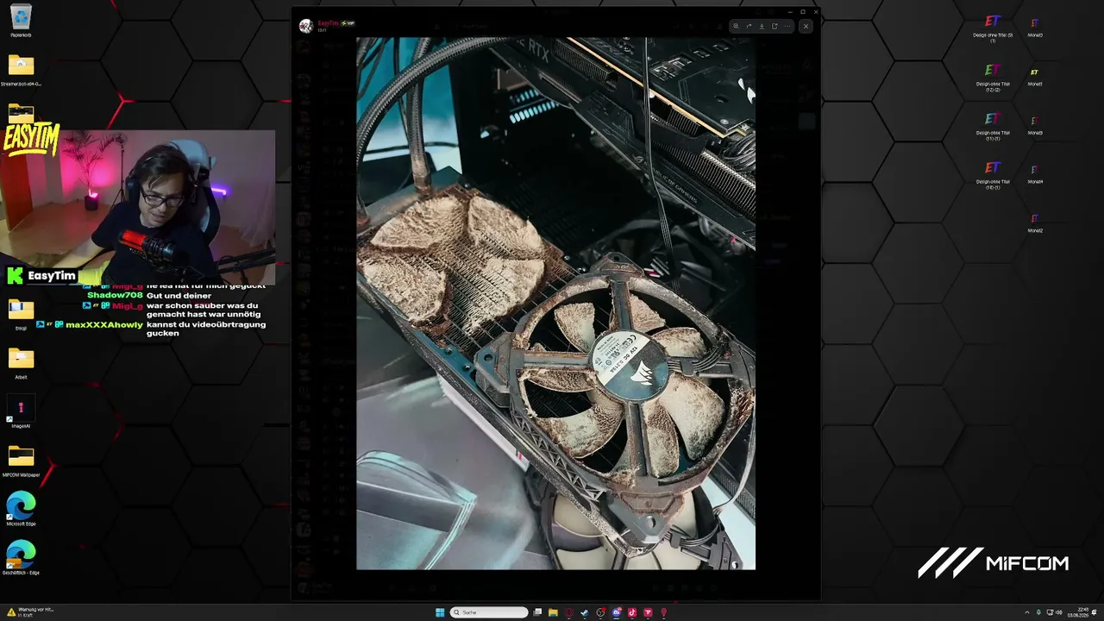Screen dimensions: 1104x621
Task: Open the Monat3 desktop file
Action: [x=1035, y=28]
